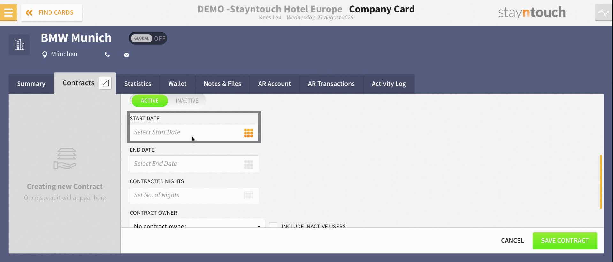Viewport: 613px width, 262px height.
Task: Open the hamburger main menu
Action: pos(8,13)
